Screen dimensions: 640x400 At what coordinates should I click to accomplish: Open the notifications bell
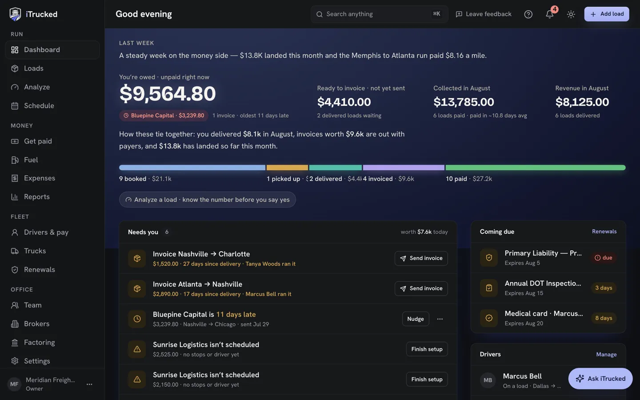point(550,14)
